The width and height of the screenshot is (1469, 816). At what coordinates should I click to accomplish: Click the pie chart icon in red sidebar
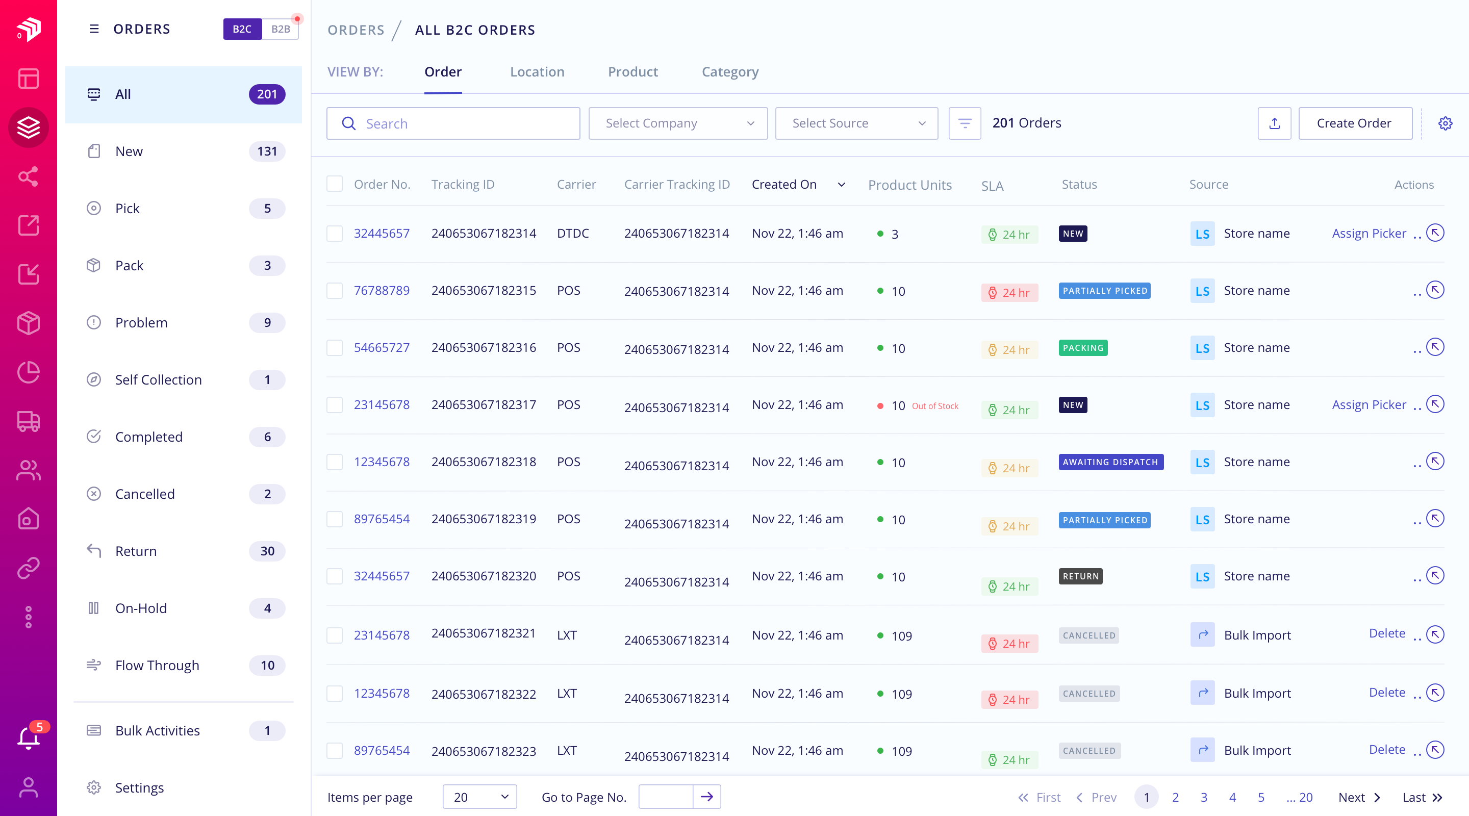coord(28,372)
